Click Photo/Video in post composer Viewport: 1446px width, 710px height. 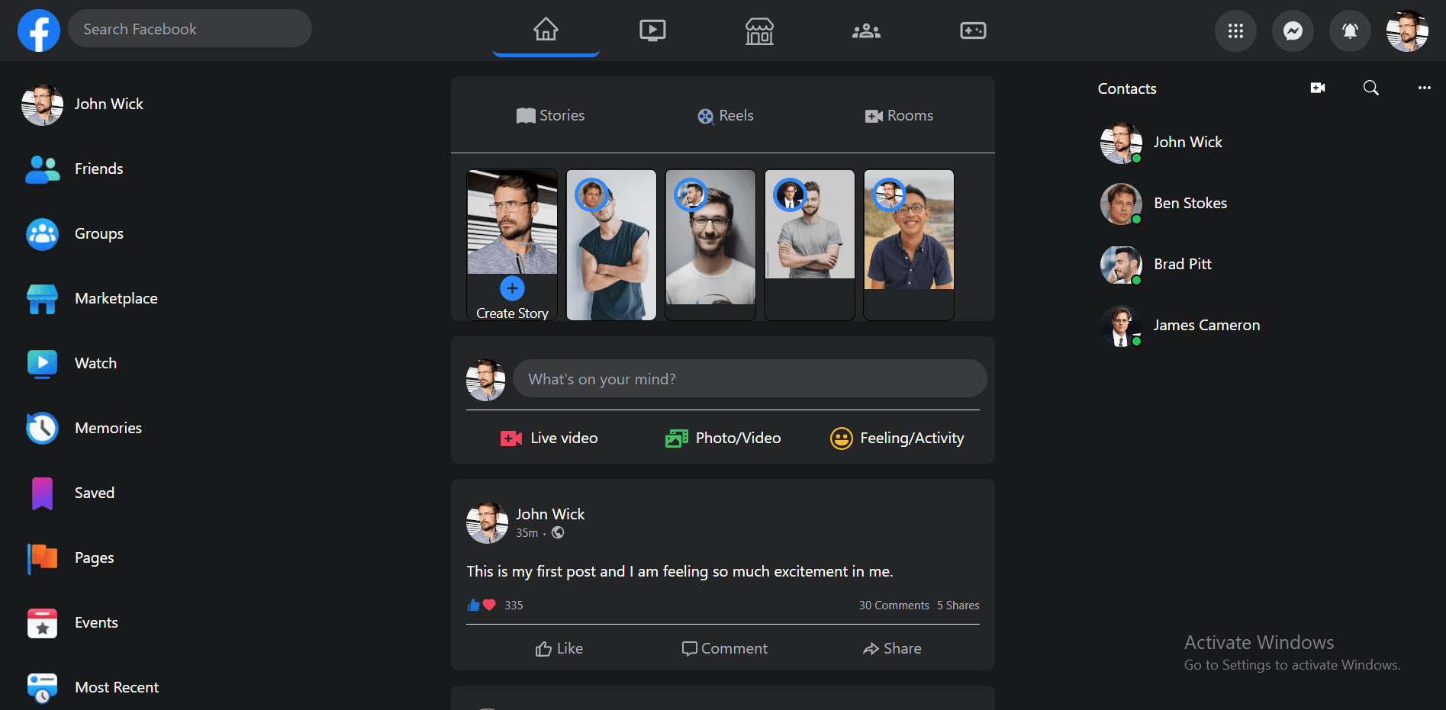723,438
